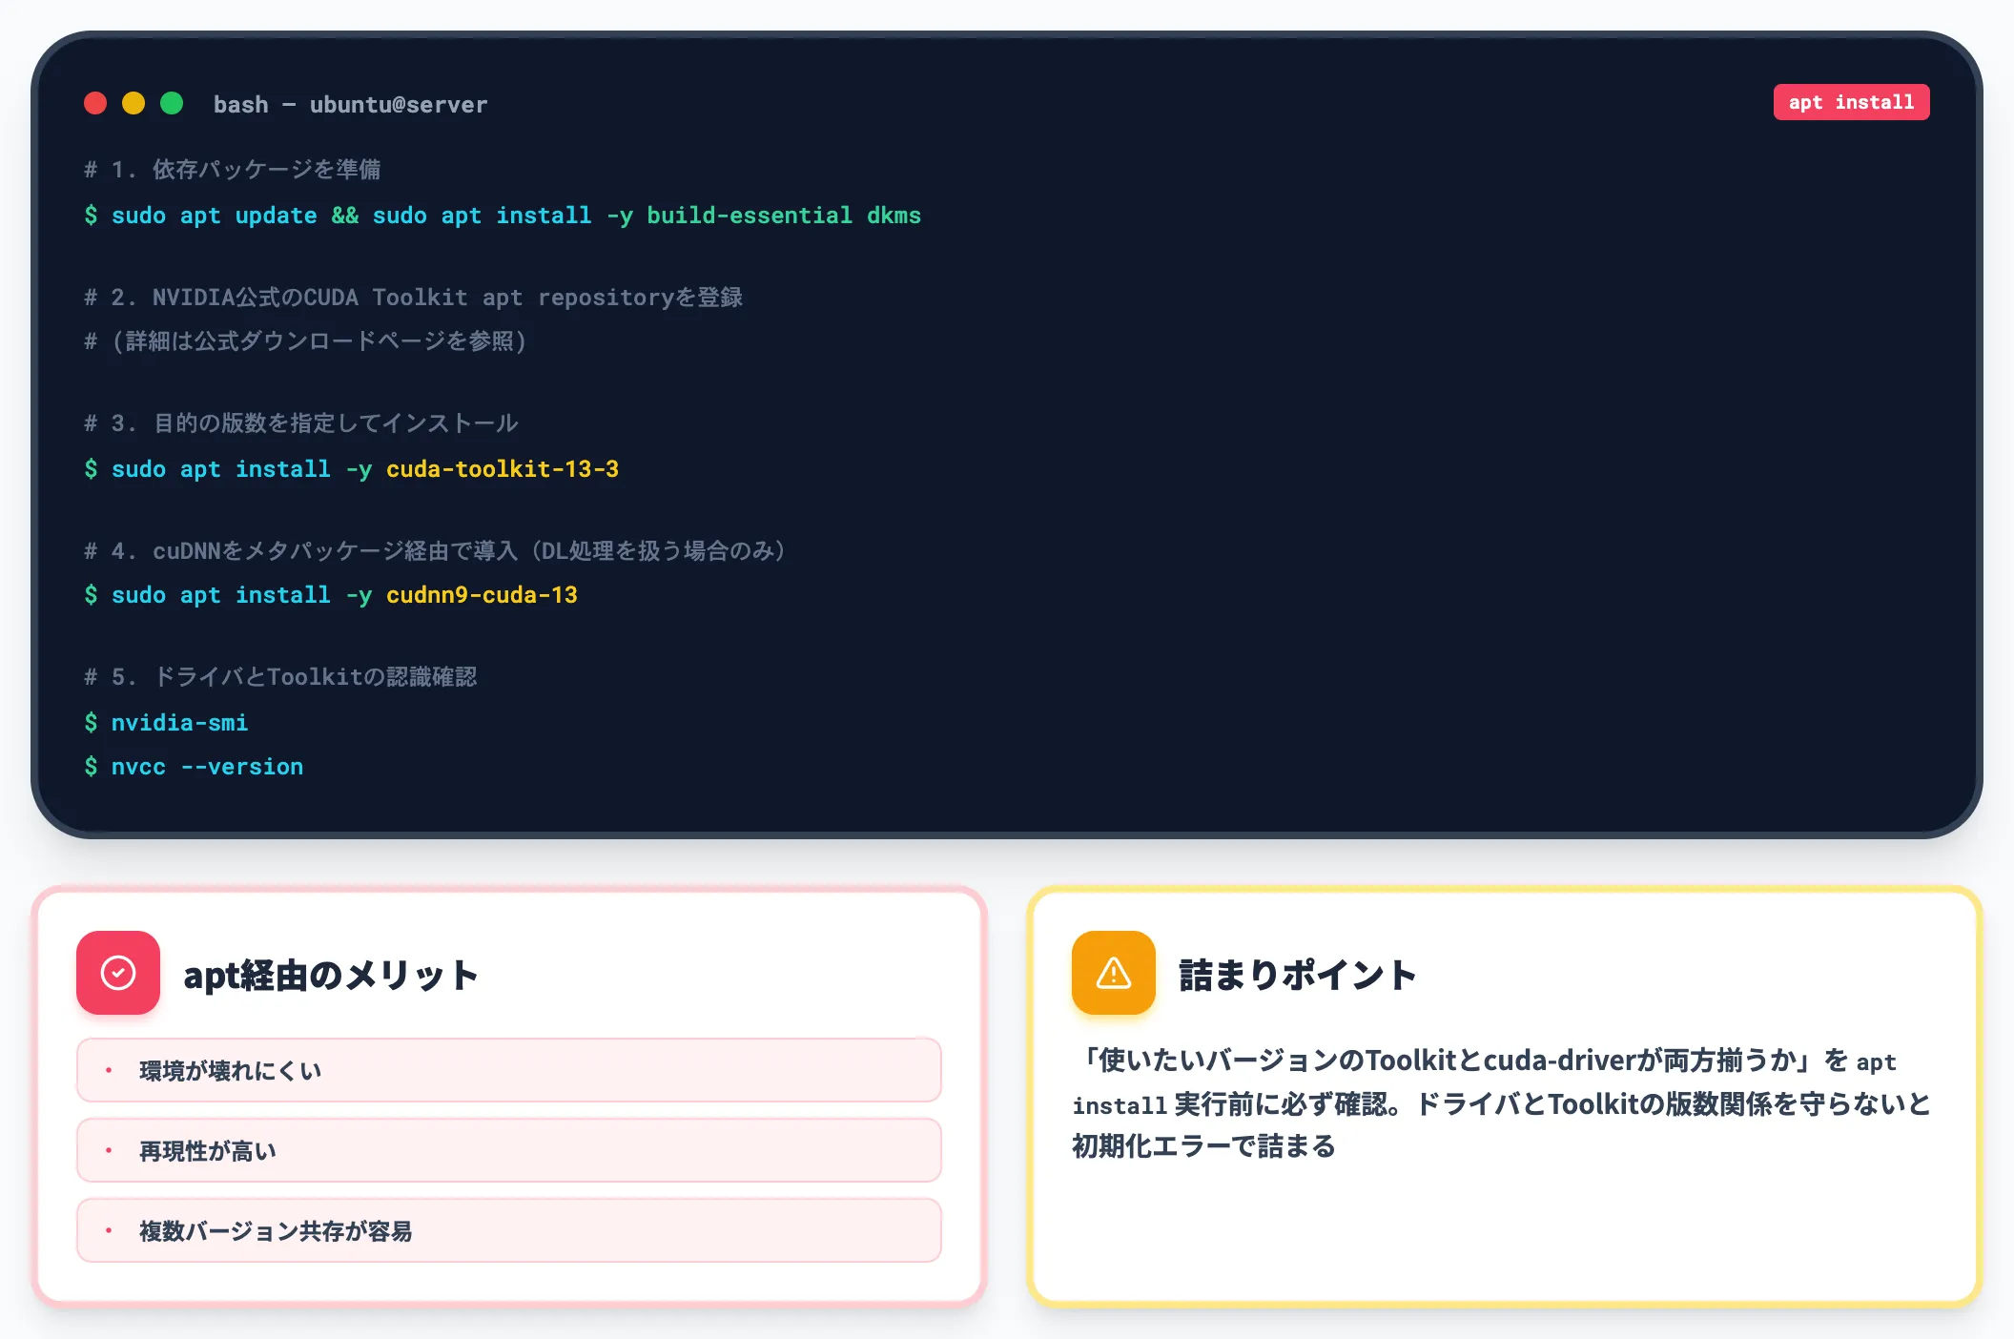Screen dimensions: 2014x1339
Task: Click the warning paragraph about cuda-driver
Action: pos(1502,1102)
